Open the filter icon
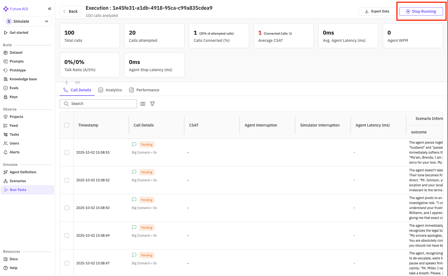This screenshot has height=276, width=448. point(152,104)
